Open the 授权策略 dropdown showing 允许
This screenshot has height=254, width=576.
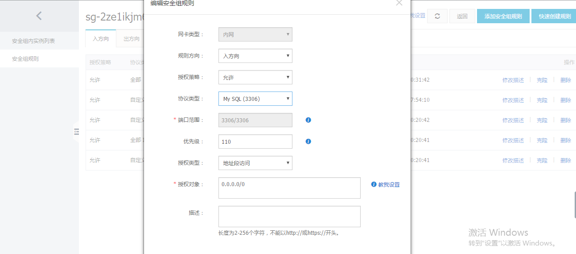click(255, 77)
